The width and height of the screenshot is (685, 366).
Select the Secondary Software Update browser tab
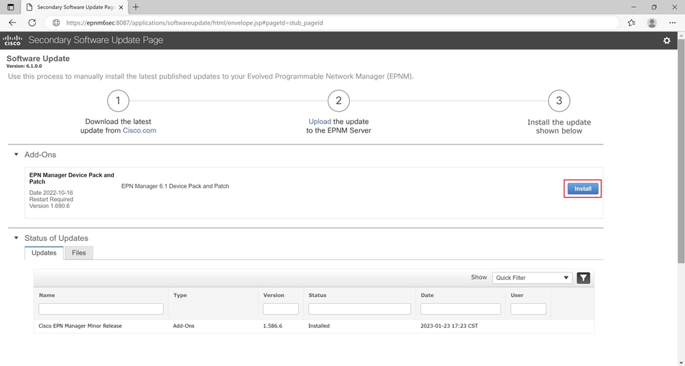coord(74,8)
